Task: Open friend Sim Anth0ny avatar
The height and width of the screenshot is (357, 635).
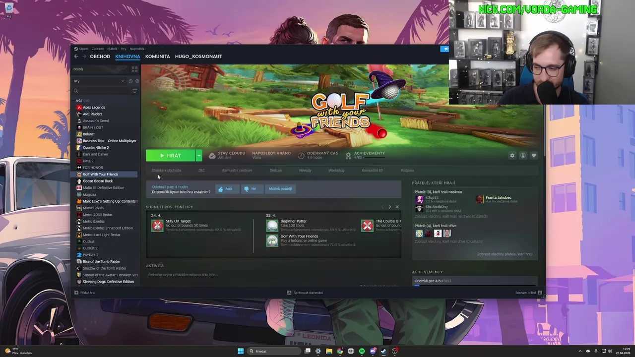Action: [x=419, y=208]
